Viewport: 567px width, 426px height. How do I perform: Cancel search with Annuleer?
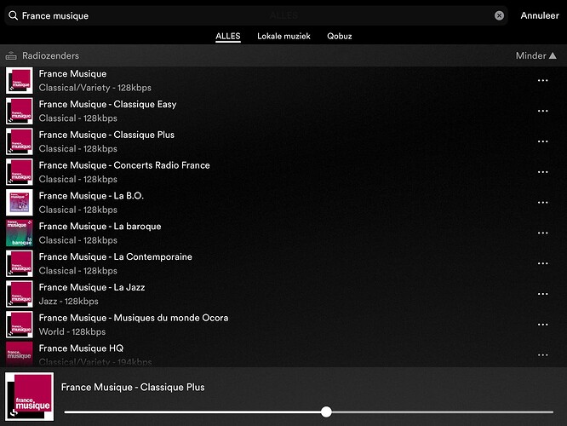point(540,15)
